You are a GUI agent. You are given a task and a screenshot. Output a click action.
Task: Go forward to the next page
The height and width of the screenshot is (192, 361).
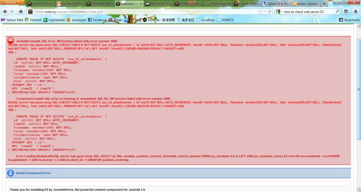(12, 12)
